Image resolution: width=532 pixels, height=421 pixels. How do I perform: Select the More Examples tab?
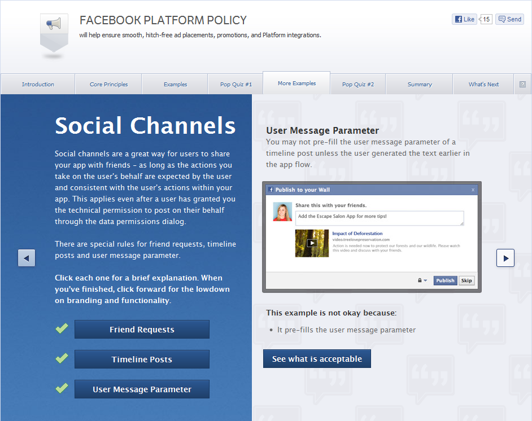(296, 83)
